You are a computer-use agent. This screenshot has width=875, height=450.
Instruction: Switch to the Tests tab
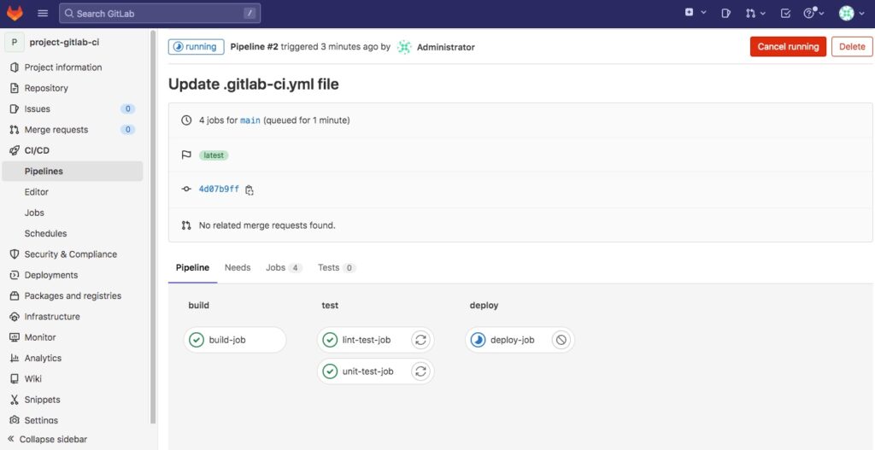pyautogui.click(x=337, y=267)
